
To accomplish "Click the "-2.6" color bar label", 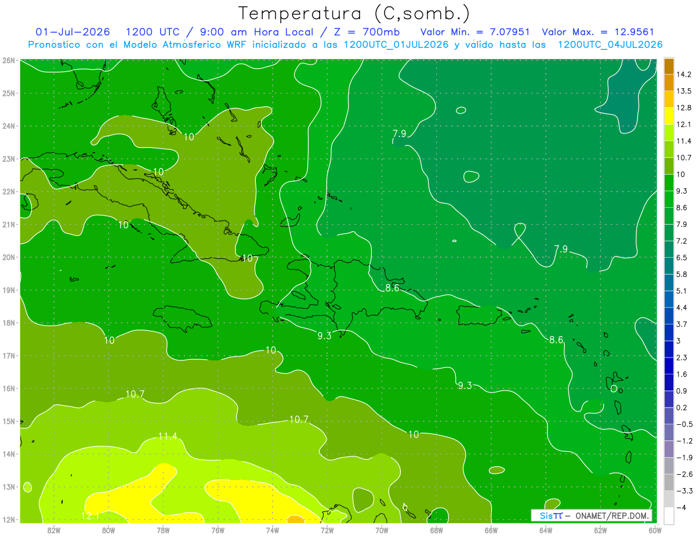I will 684,474.
